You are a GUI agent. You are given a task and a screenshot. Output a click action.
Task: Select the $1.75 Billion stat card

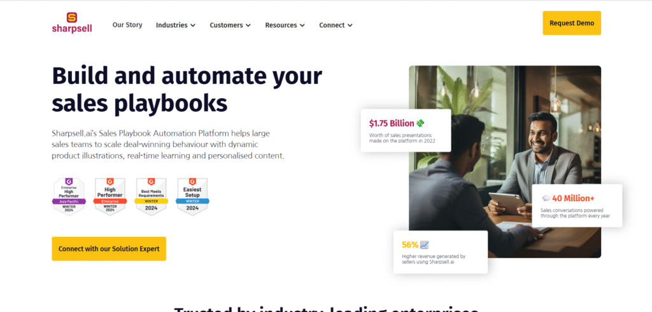406,130
